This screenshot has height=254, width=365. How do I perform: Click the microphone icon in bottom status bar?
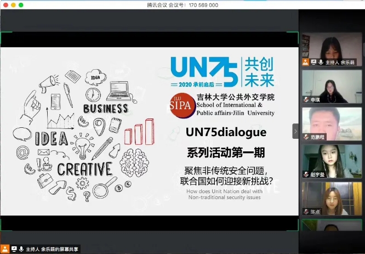[x=21, y=249]
